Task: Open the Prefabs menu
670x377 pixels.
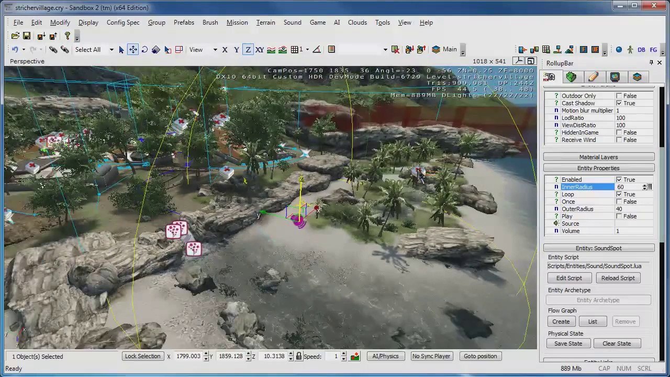Action: pos(184,23)
